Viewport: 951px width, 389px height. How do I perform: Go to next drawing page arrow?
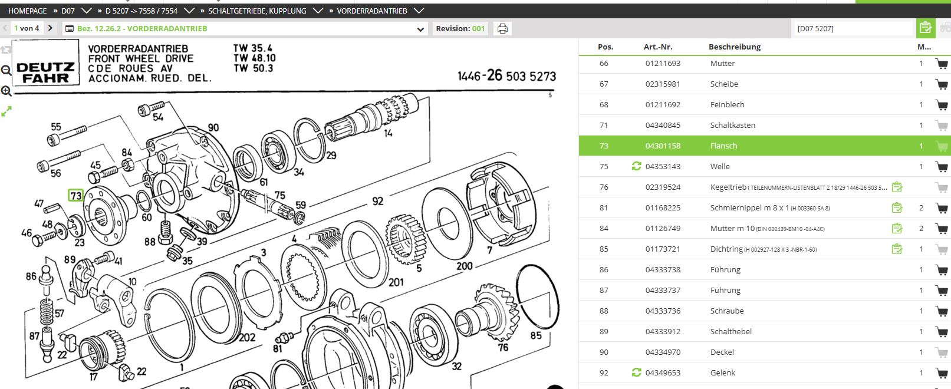point(51,28)
